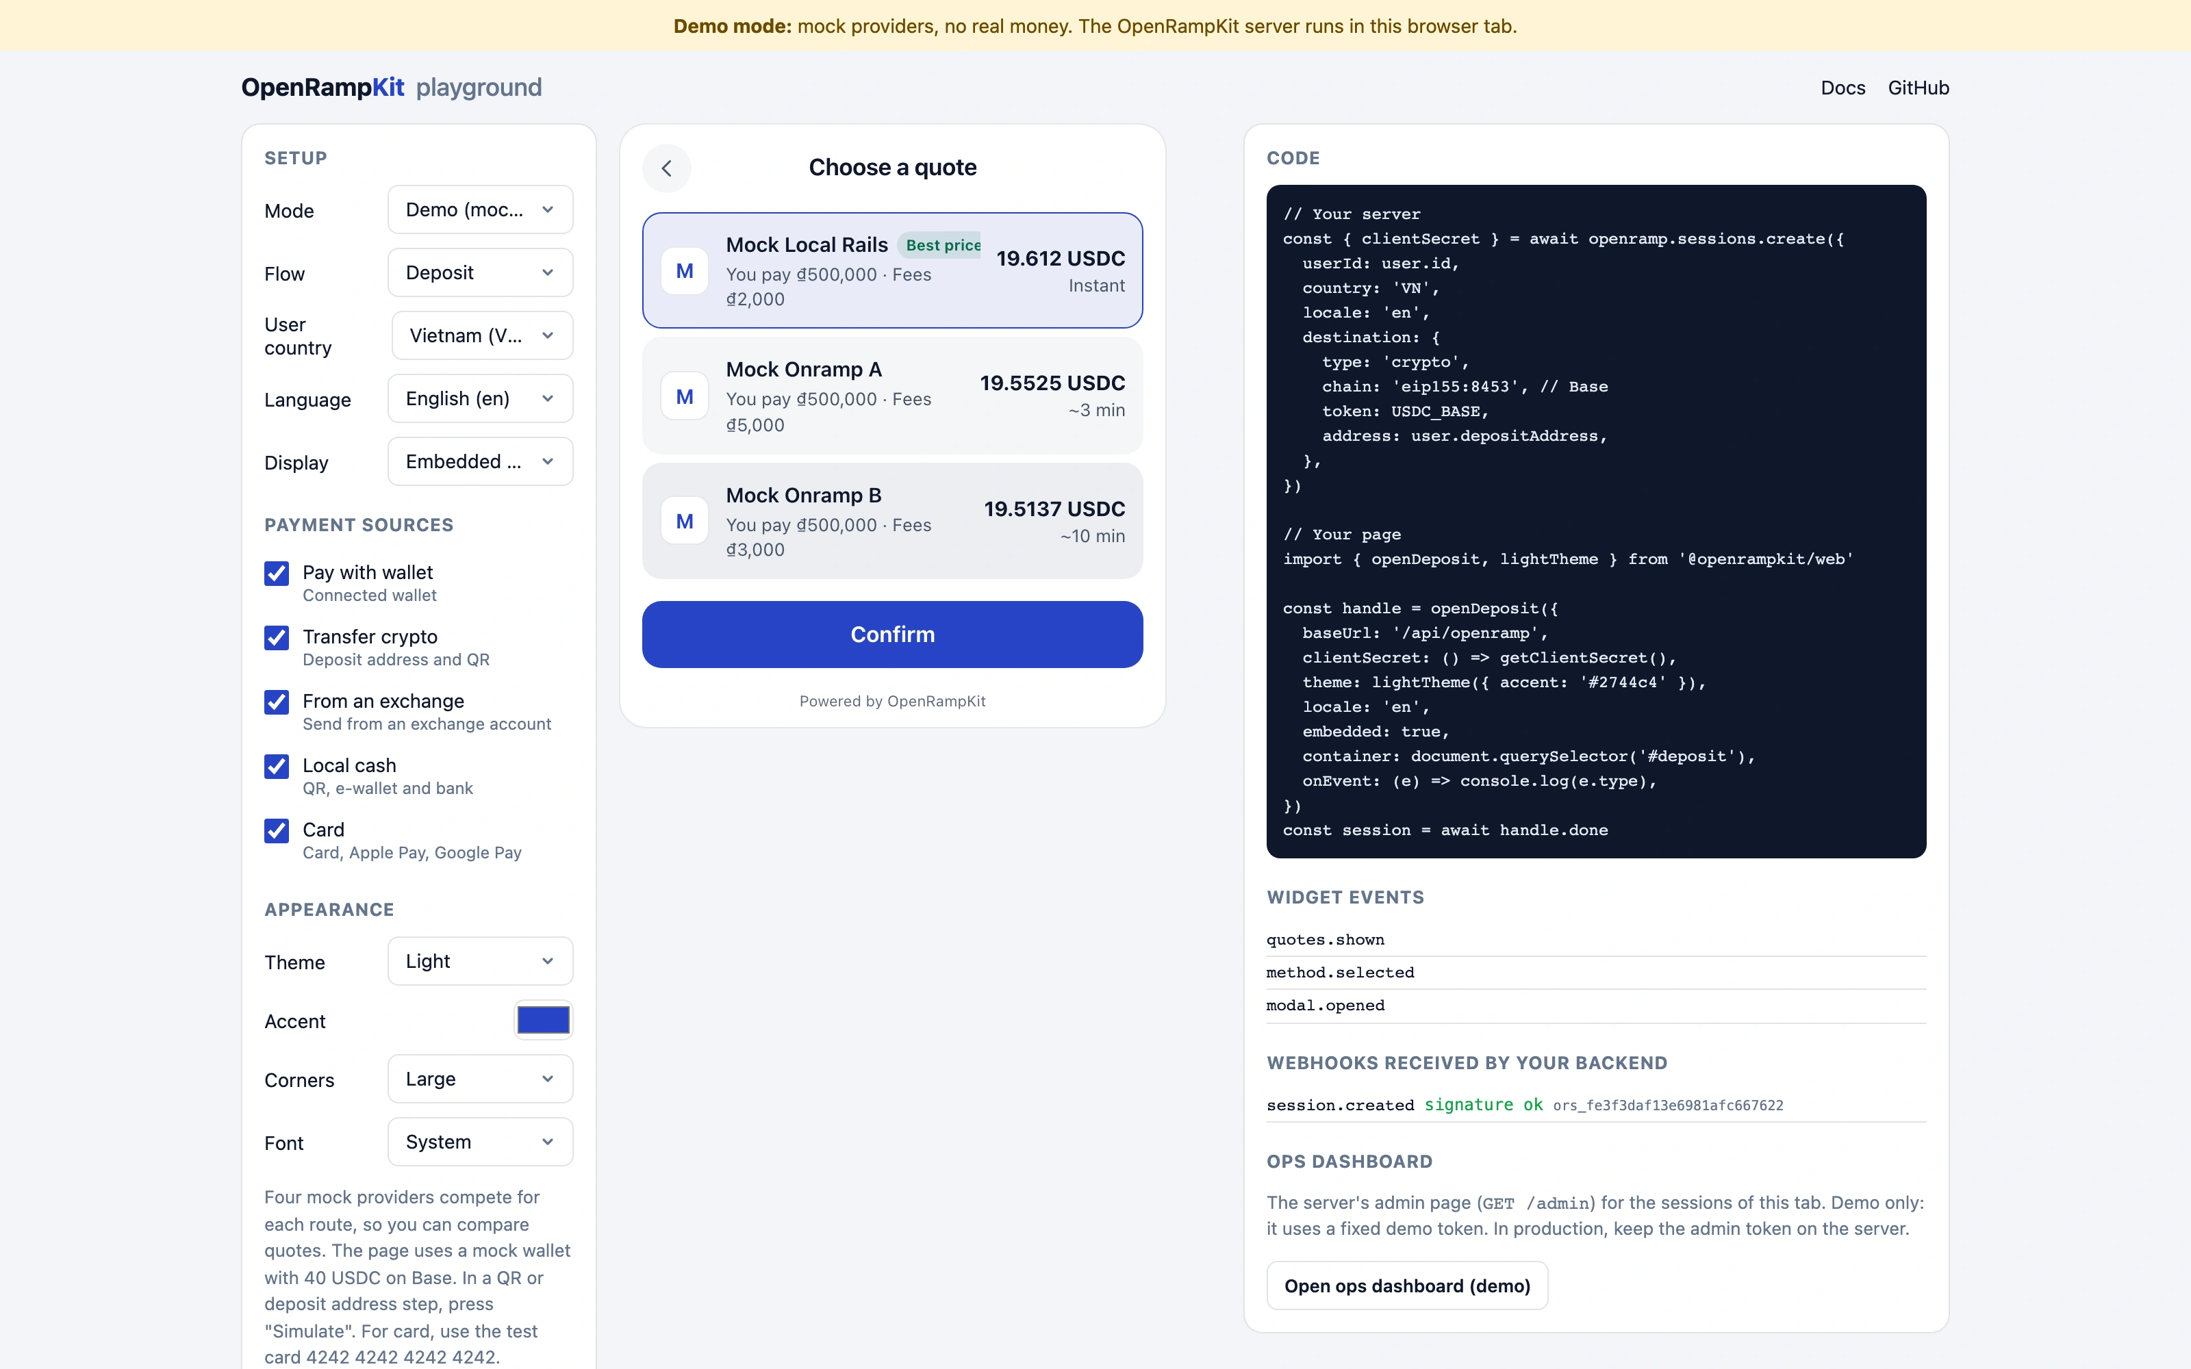The height and width of the screenshot is (1369, 2191).
Task: Toggle the Local cash payment source
Action: coord(277,766)
